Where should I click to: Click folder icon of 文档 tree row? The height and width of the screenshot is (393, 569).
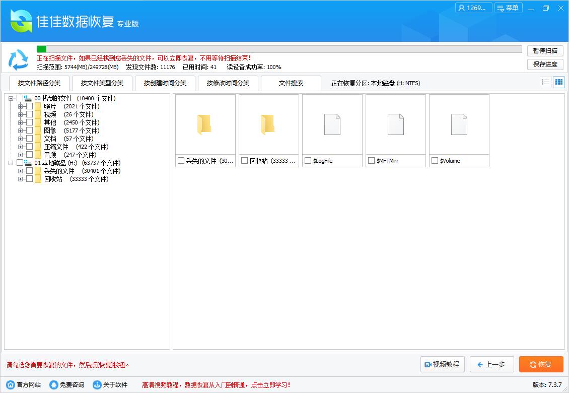[38, 139]
